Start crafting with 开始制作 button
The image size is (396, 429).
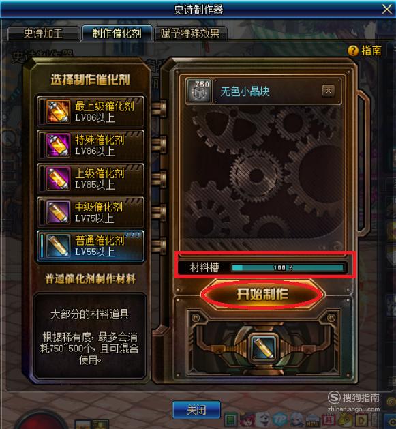pyautogui.click(x=263, y=294)
